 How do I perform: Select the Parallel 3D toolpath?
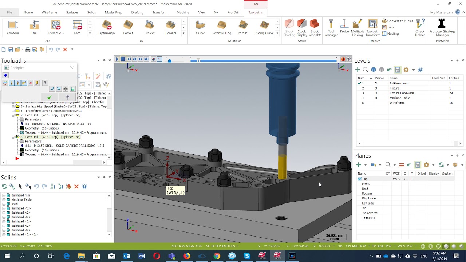pos(171,27)
